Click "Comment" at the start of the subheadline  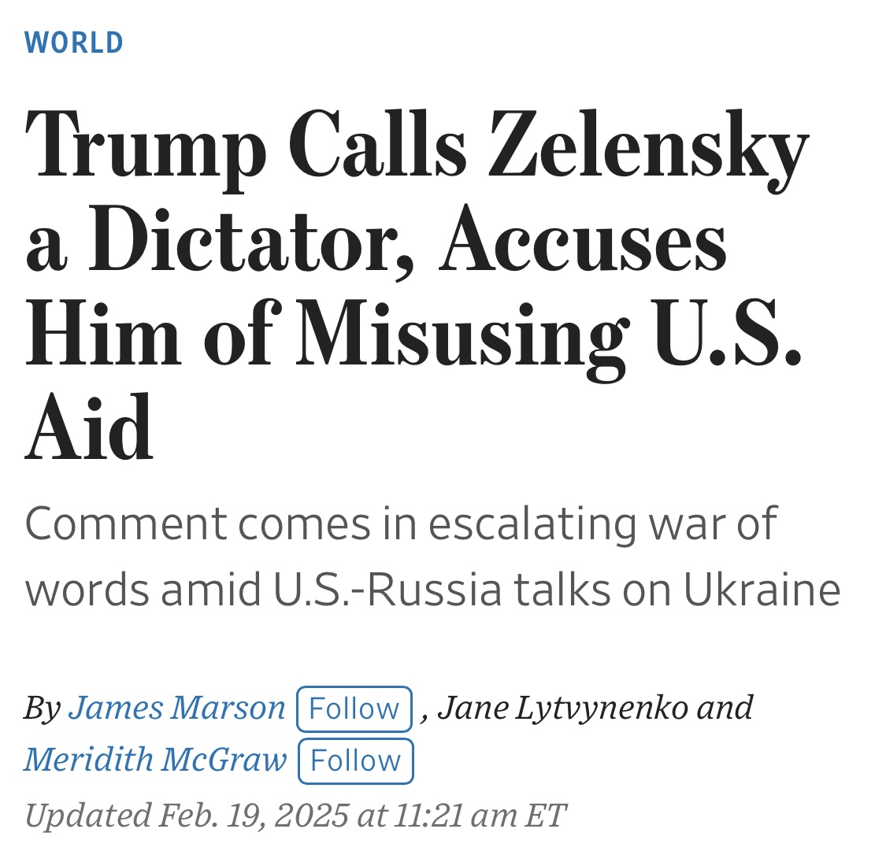click(126, 524)
